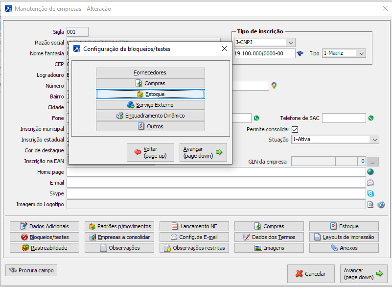Choose Serviço Externo in the dialog
The image size is (392, 287).
(x=150, y=105)
